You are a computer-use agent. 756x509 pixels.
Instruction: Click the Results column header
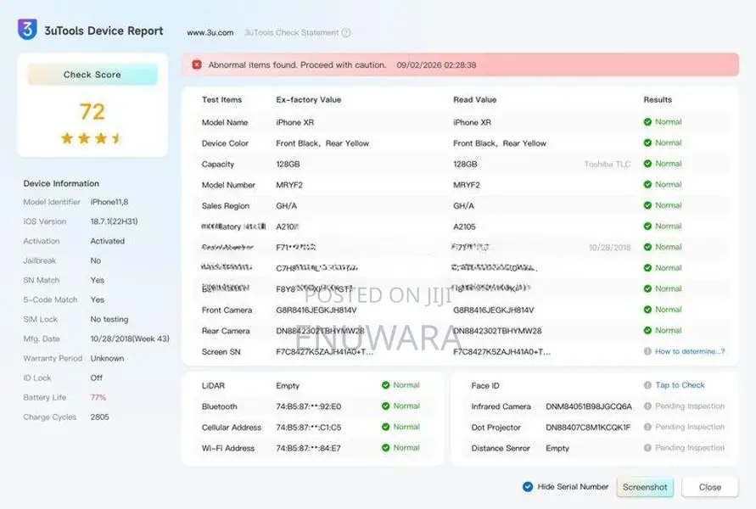[x=658, y=99]
